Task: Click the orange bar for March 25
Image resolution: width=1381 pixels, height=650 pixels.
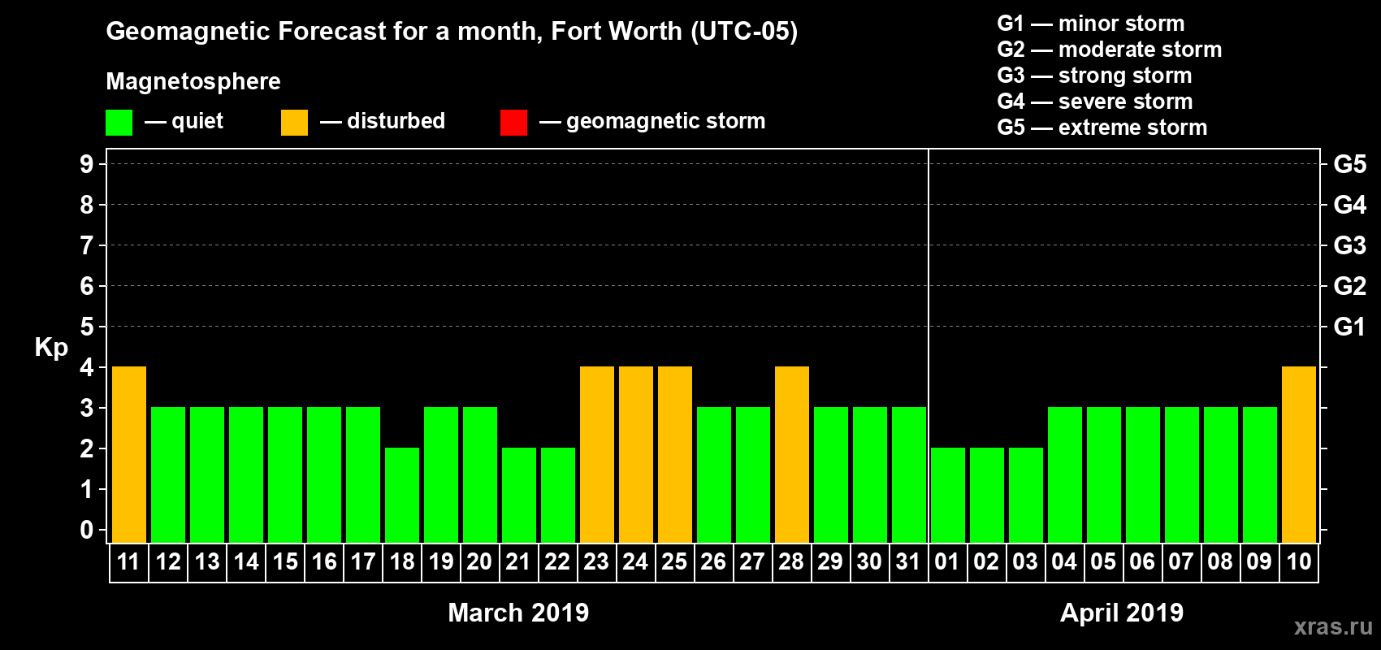Action: tap(675, 454)
